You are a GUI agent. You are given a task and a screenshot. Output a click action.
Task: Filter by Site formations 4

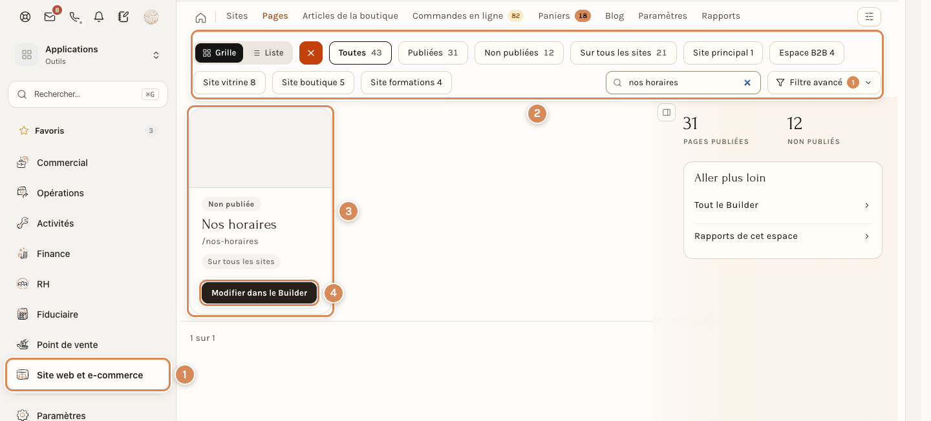pyautogui.click(x=406, y=83)
